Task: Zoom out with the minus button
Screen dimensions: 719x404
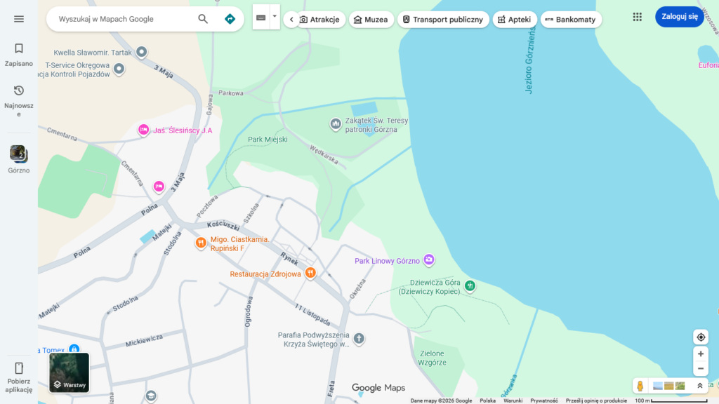Action: point(700,369)
